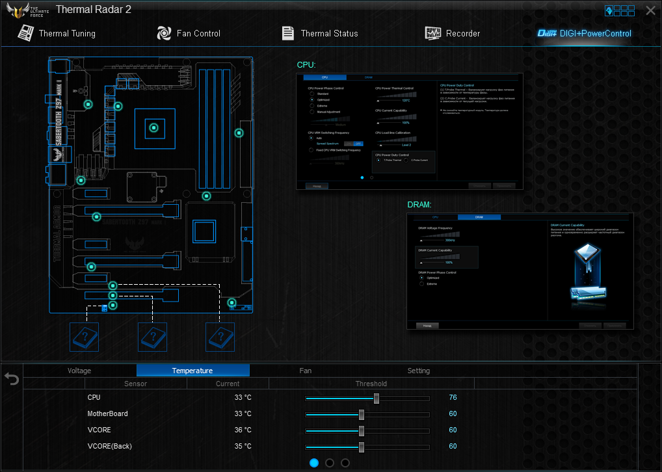Click the 36 °C reading for VCORE

click(x=243, y=430)
